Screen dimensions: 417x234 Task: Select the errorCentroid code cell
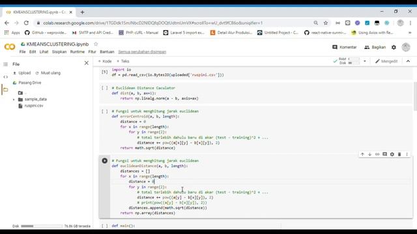[x=255, y=129]
